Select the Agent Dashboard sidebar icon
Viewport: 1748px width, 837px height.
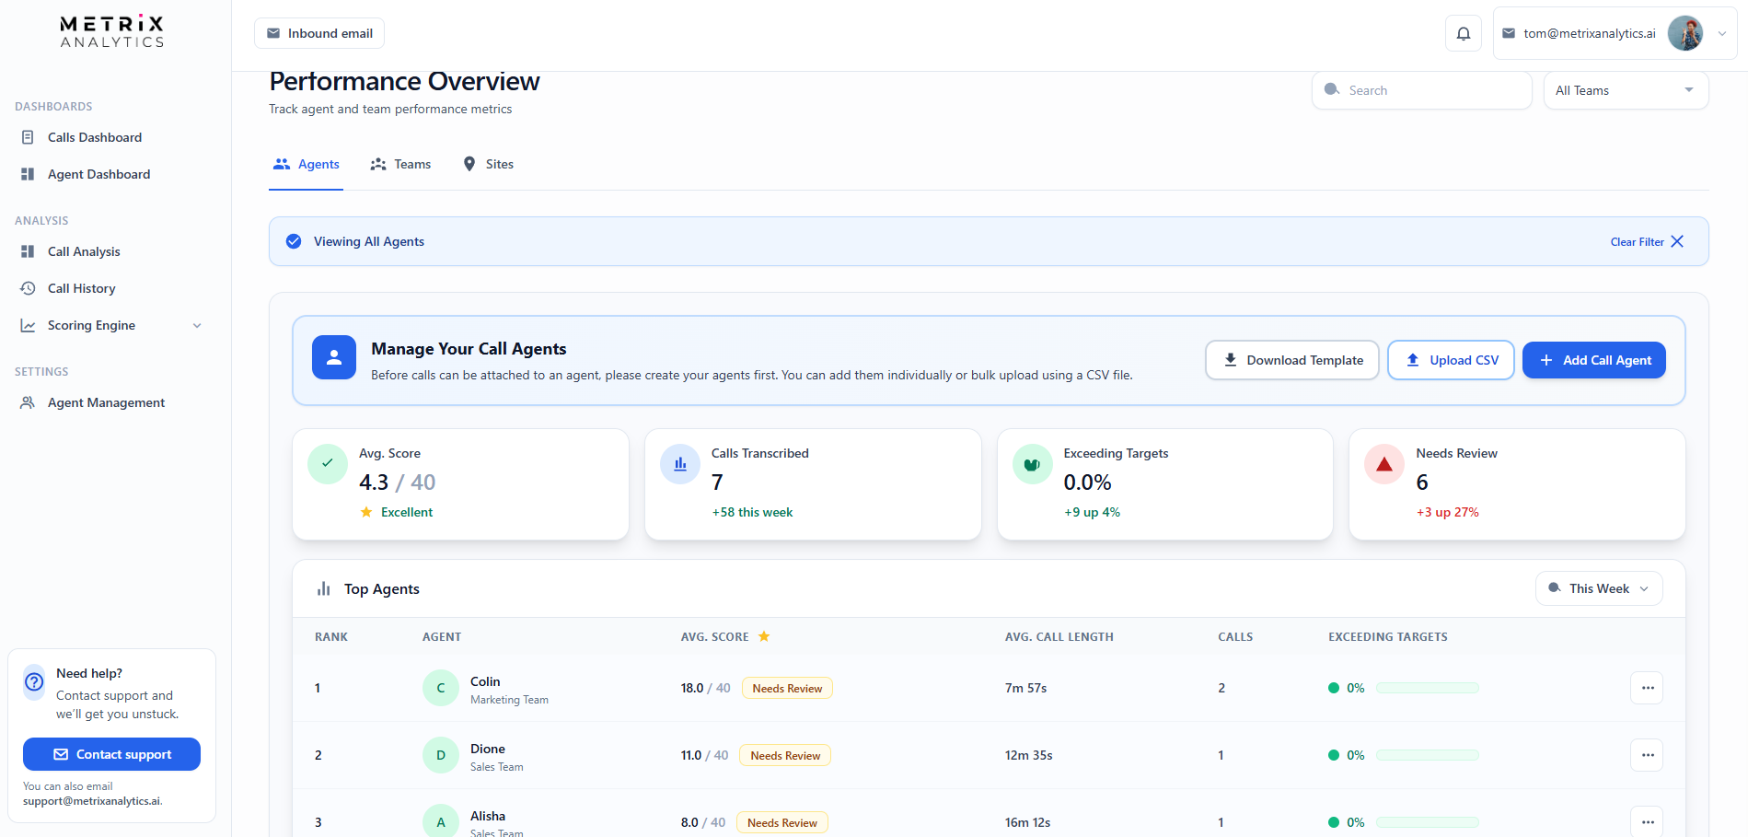click(29, 174)
